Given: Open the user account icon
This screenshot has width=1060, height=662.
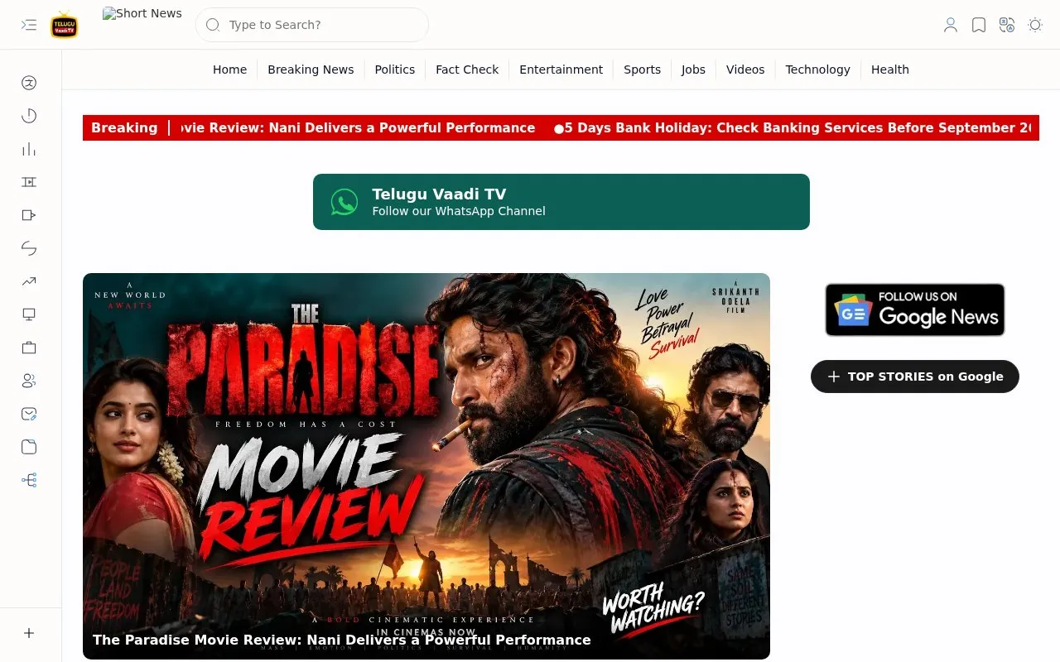Looking at the screenshot, I should (951, 25).
